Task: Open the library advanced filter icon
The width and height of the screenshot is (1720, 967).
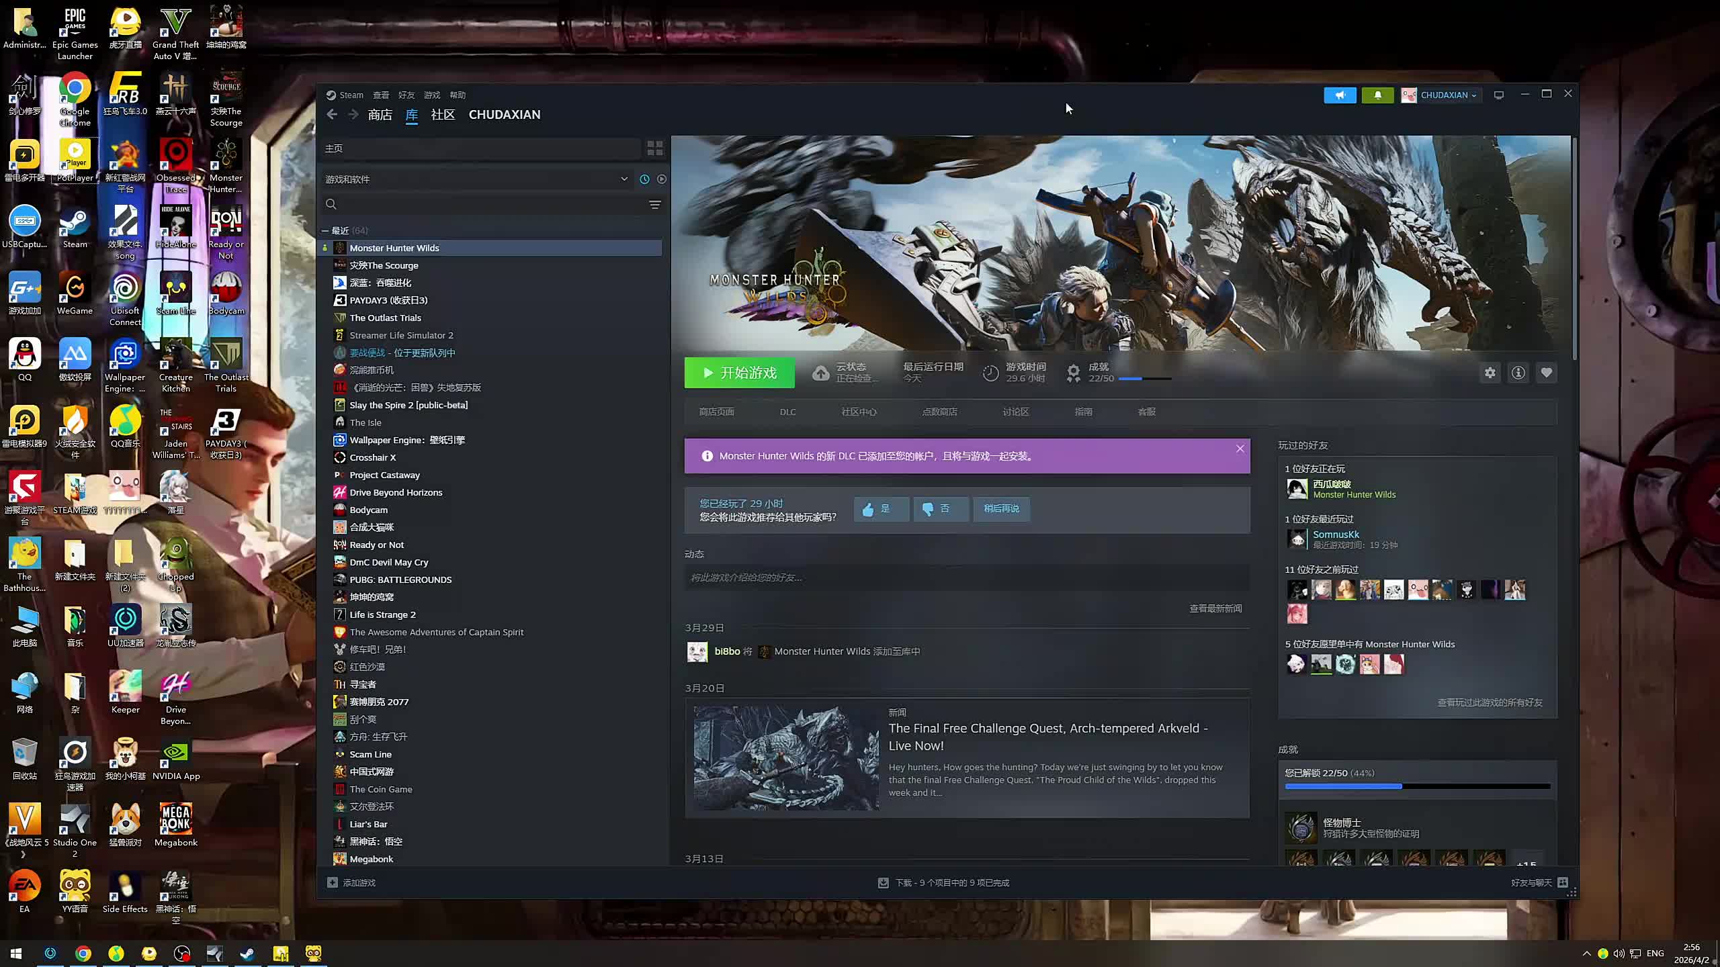Action: (x=654, y=204)
